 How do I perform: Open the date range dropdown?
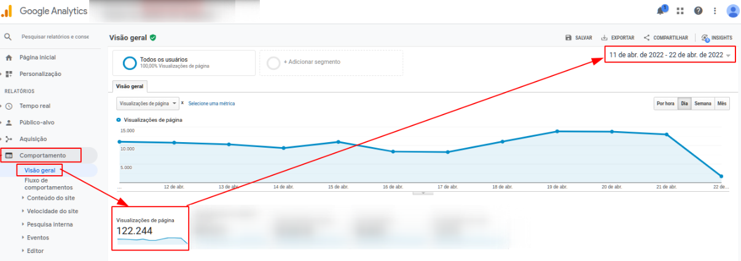(x=669, y=55)
